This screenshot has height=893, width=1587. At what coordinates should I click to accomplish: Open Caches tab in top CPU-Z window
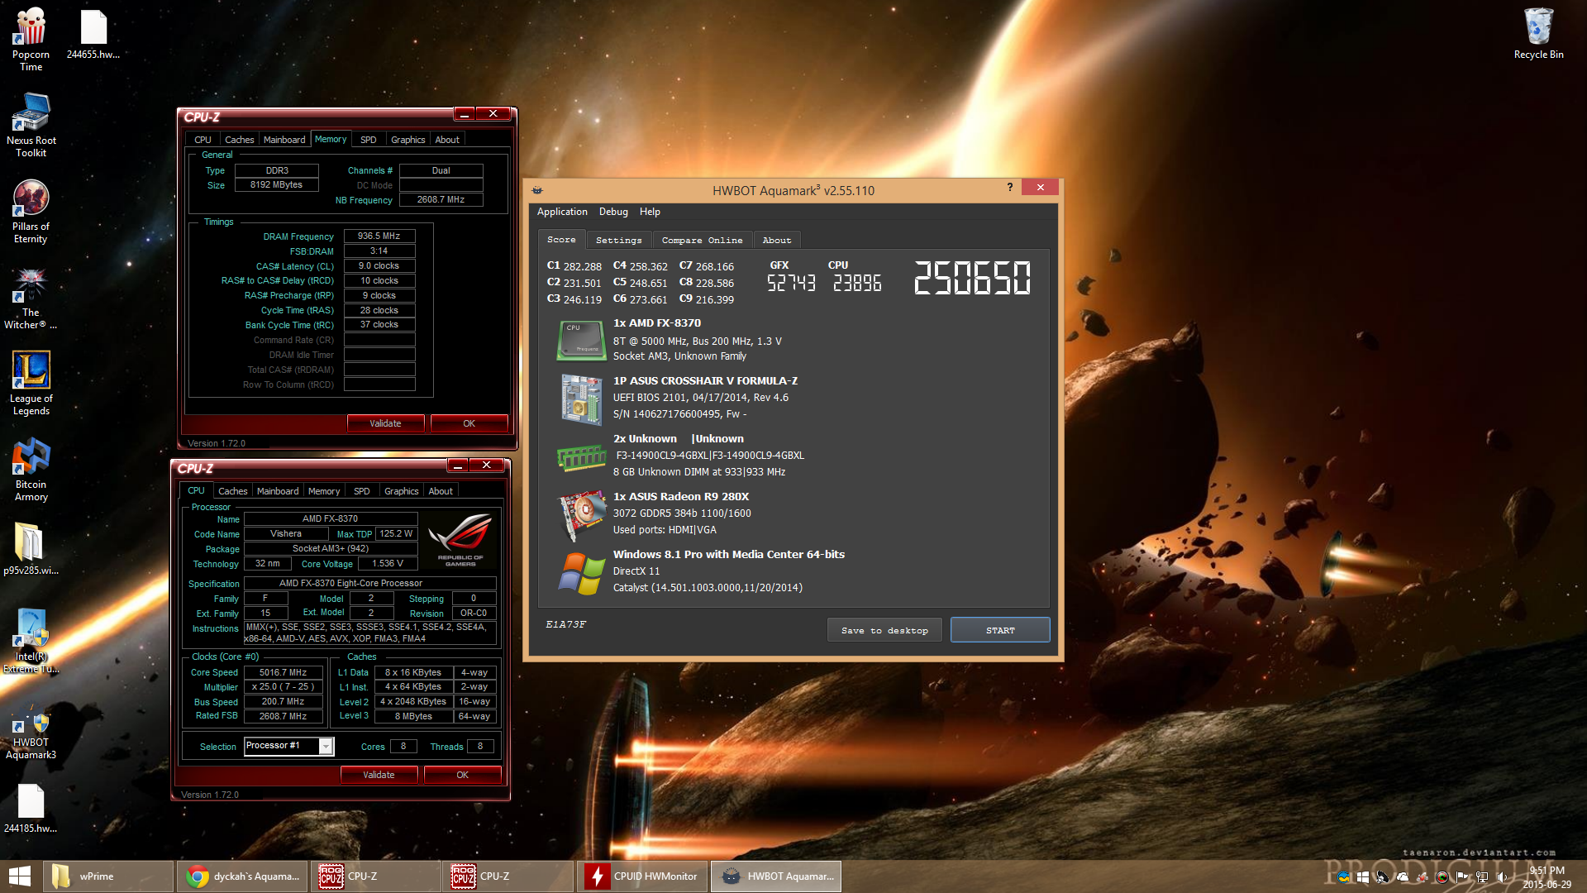tap(239, 140)
